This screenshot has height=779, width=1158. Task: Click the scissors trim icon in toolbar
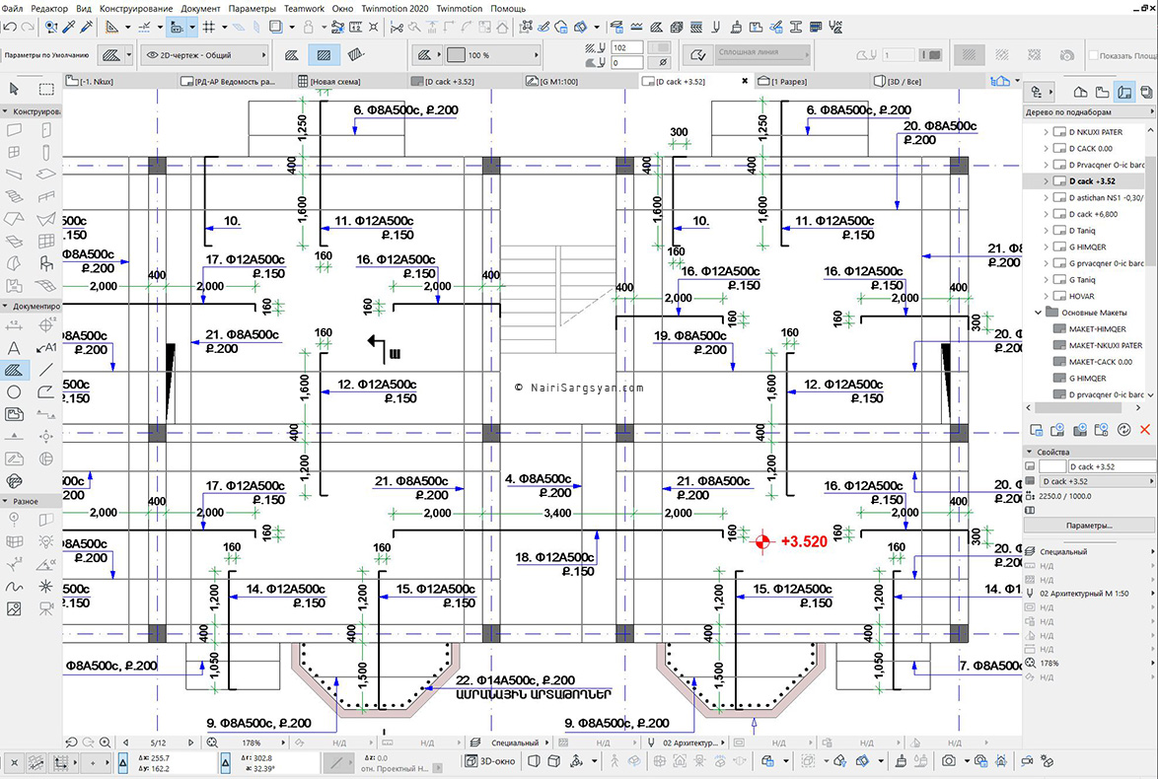[397, 28]
